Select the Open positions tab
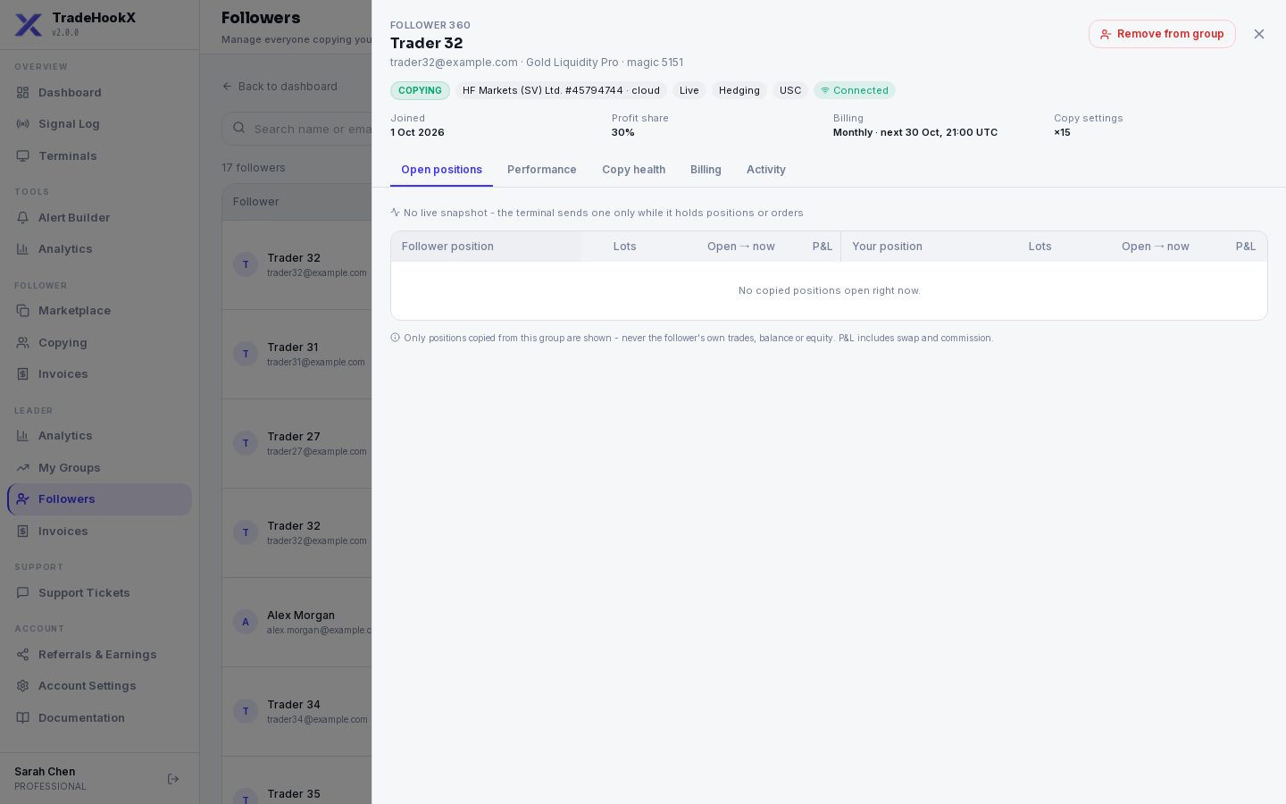Viewport: 1286px width, 804px height. click(x=441, y=170)
